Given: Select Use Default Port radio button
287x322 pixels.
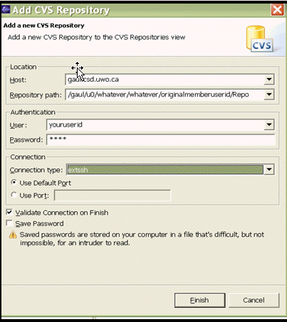Looking at the screenshot, I should [x=14, y=183].
